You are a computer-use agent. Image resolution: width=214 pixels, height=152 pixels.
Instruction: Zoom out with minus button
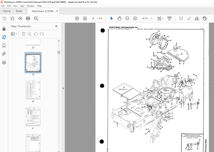[127, 18]
